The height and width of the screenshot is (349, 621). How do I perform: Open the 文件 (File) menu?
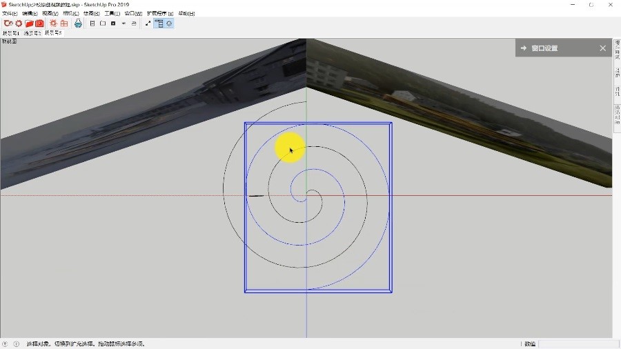coord(10,13)
